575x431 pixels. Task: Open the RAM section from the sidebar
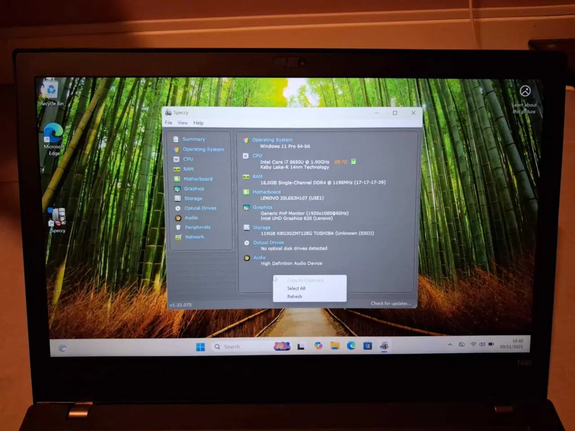[x=188, y=169]
